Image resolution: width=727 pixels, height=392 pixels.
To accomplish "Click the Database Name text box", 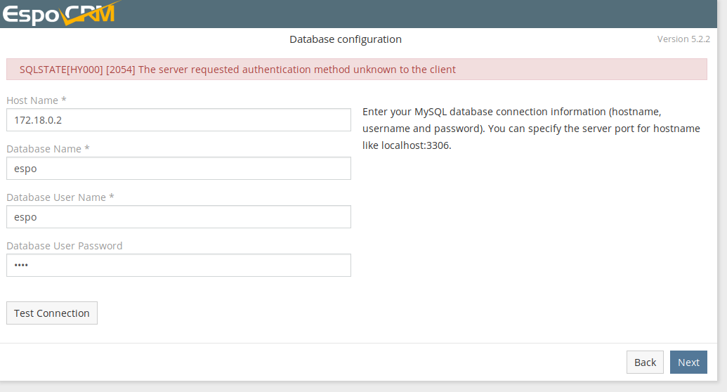I will click(x=178, y=169).
